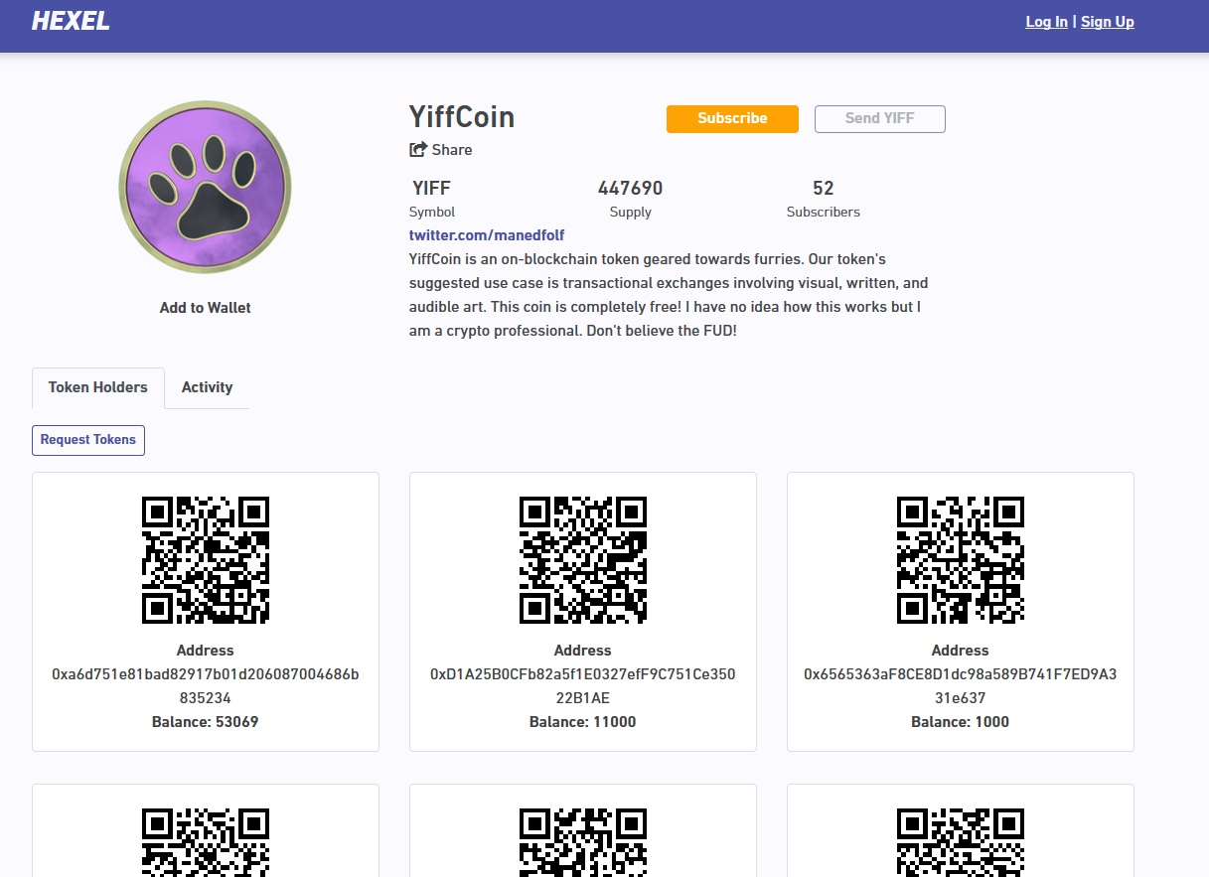Click QR code for address 0xD1A25B0CFb82
1209x877 pixels.
[583, 560]
